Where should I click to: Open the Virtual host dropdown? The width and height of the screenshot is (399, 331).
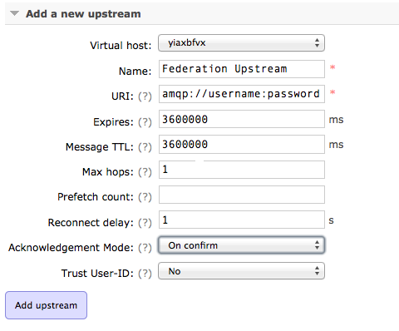(x=241, y=43)
